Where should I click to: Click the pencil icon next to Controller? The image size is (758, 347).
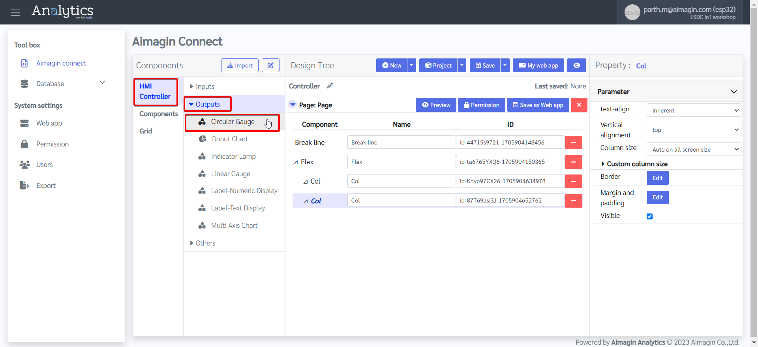(x=330, y=86)
